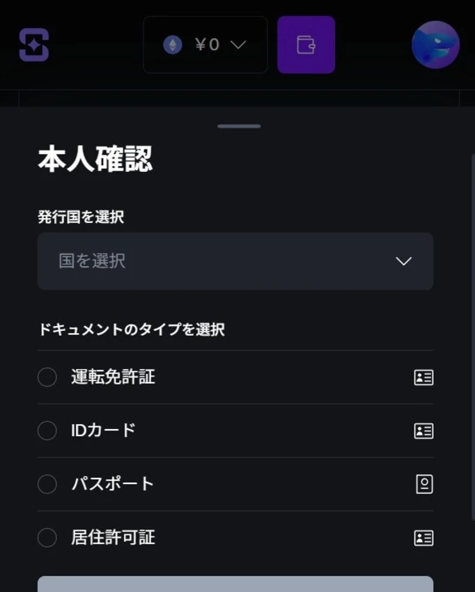Click the パスポート option label
Image resolution: width=475 pixels, height=592 pixels.
(x=113, y=484)
